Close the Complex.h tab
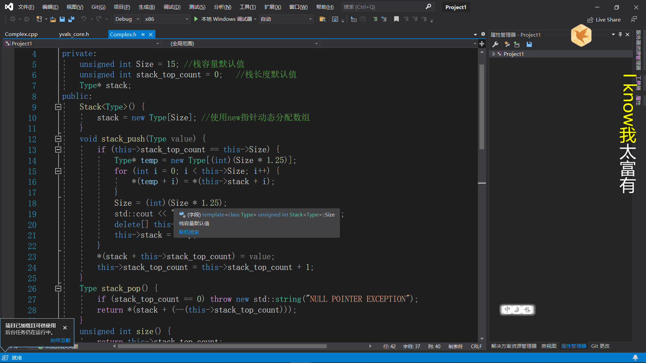Screen dimensions: 646x363 pos(151,34)
